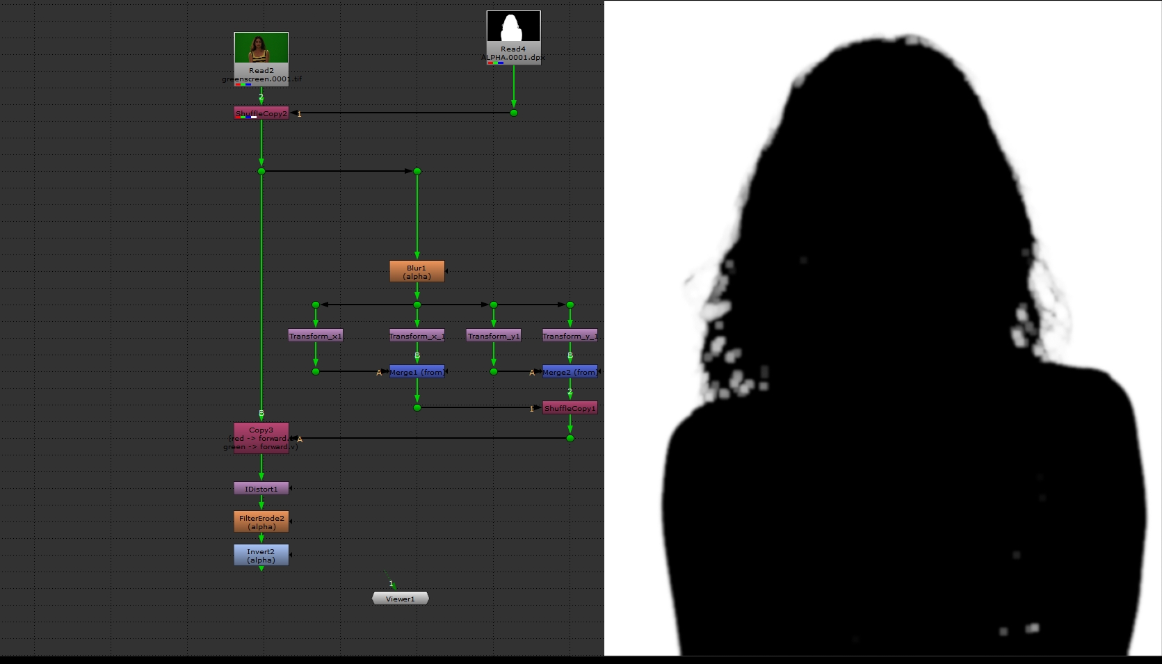Image resolution: width=1162 pixels, height=664 pixels.
Task: Select the ShuffleCopy1 node
Action: 570,408
